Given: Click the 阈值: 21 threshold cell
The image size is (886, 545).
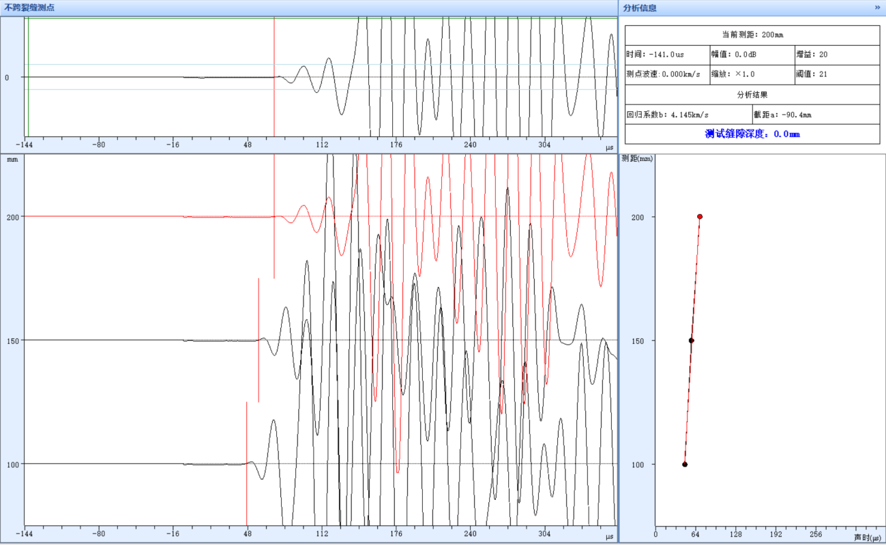Looking at the screenshot, I should (837, 74).
